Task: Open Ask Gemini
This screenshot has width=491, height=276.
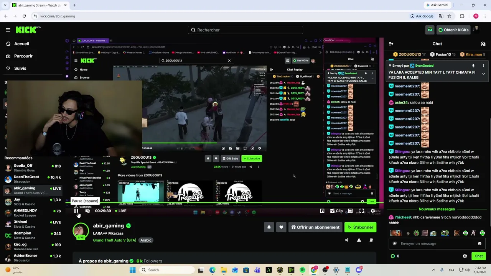Action: coord(437,5)
